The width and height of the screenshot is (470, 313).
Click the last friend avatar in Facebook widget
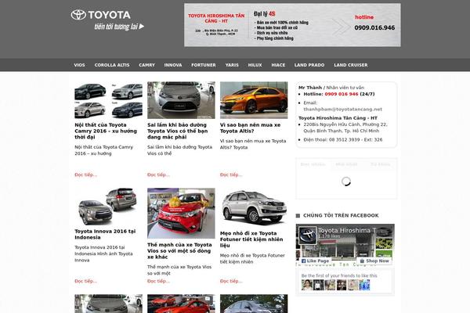coord(364,285)
